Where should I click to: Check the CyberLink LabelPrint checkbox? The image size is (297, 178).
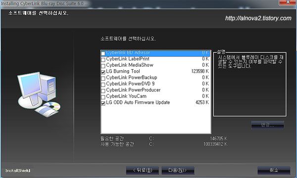pyautogui.click(x=103, y=60)
